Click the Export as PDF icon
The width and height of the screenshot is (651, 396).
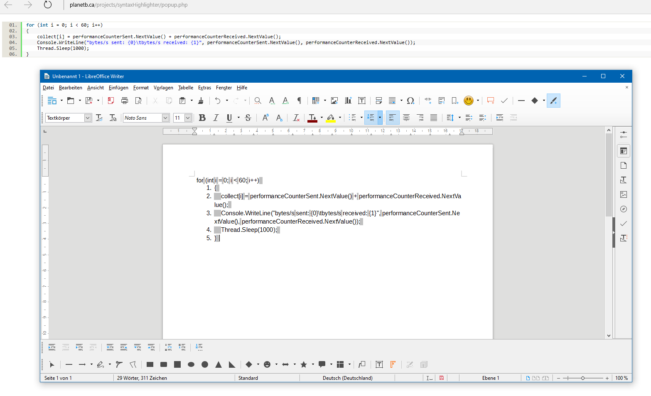pos(111,101)
